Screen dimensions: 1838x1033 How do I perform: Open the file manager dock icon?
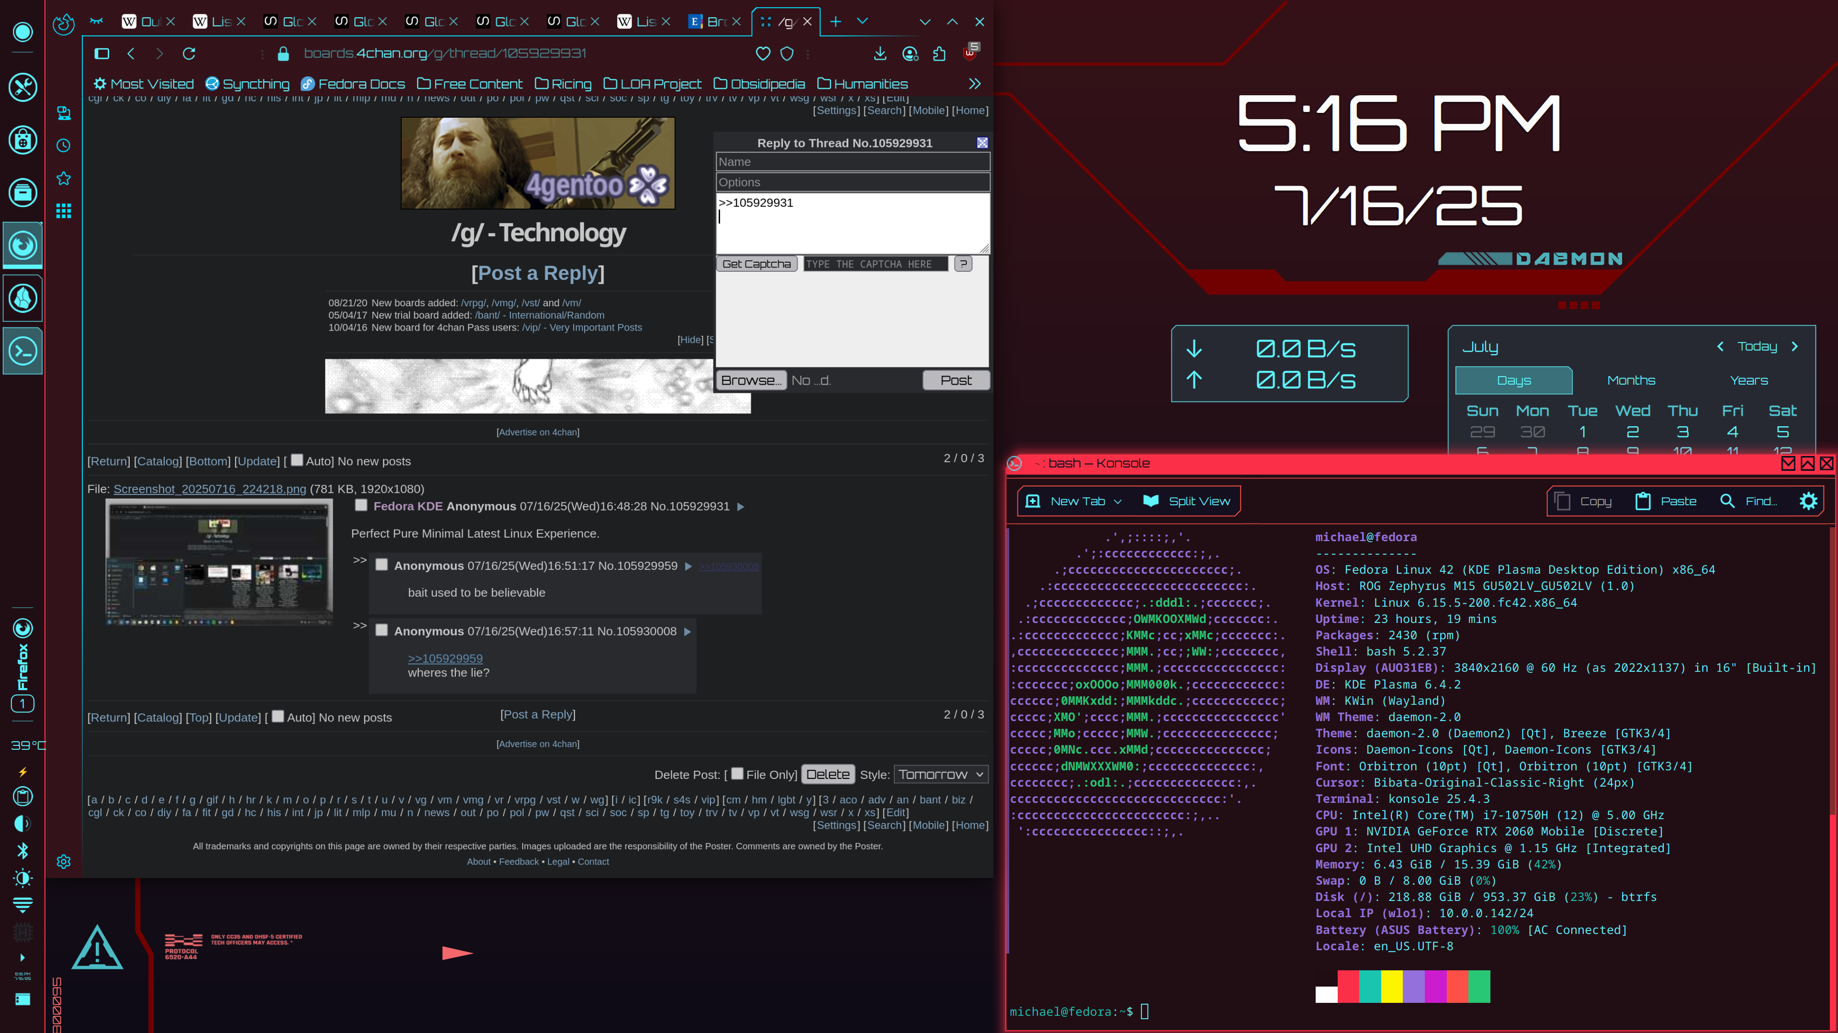coord(23,192)
